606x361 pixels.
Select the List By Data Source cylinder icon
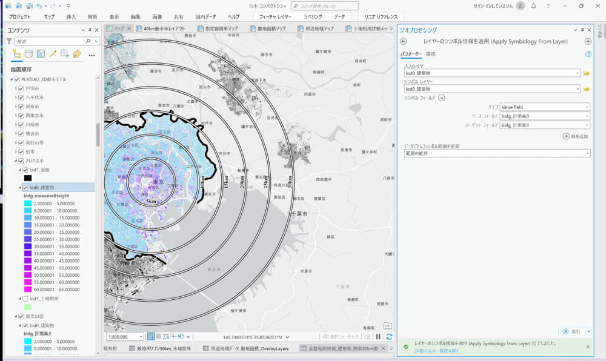pyautogui.click(x=28, y=54)
